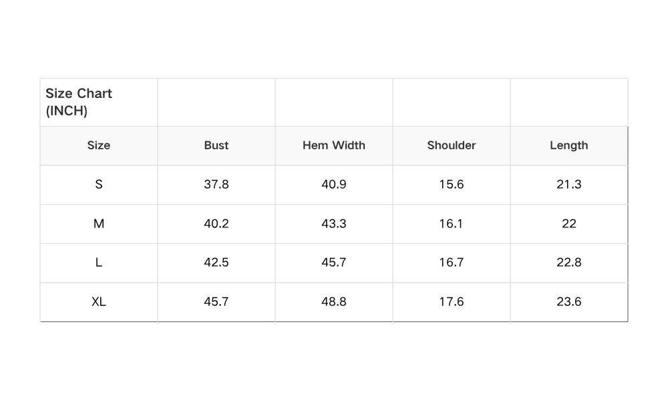Select the 40.2 bust cell for M
The height and width of the screenshot is (400, 668).
(x=216, y=224)
